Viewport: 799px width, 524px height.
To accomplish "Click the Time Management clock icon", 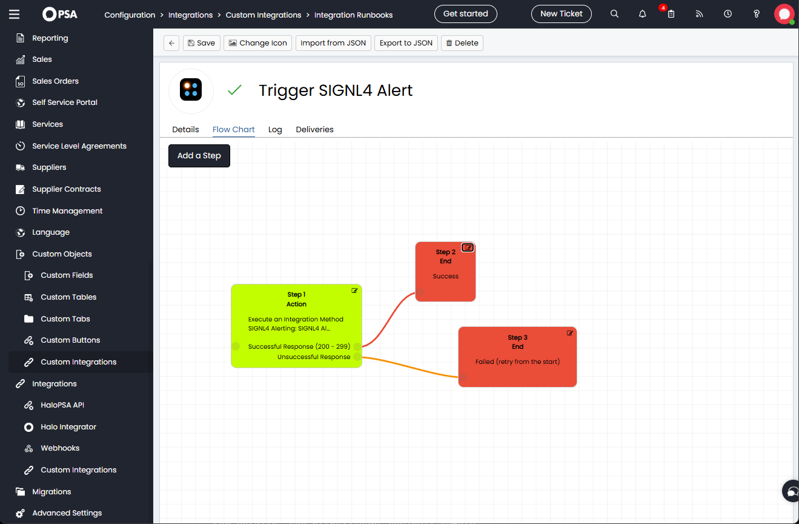I will [x=20, y=211].
